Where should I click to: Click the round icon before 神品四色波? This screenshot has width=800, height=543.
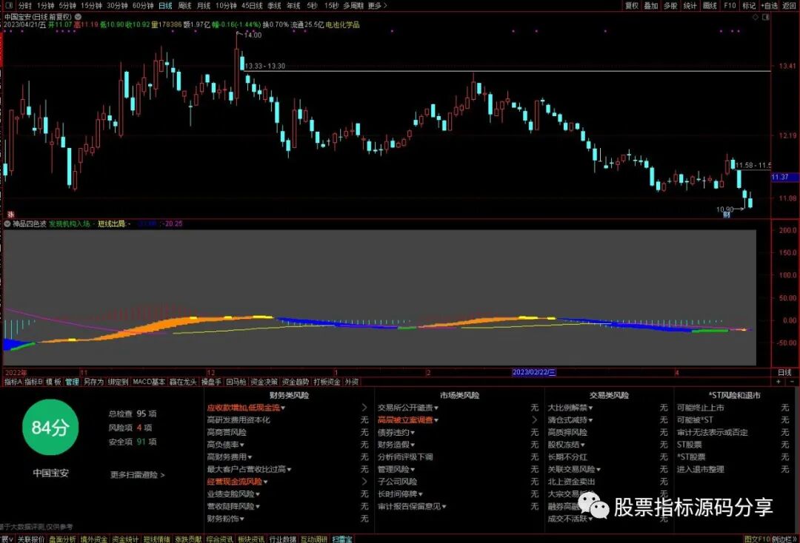click(7, 223)
